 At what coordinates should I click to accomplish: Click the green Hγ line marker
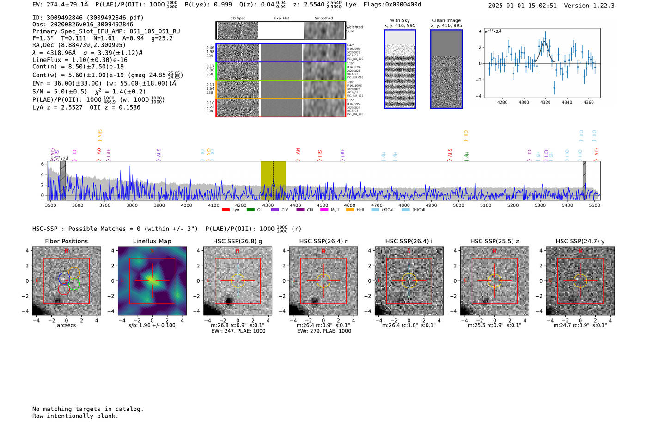pos(466,155)
